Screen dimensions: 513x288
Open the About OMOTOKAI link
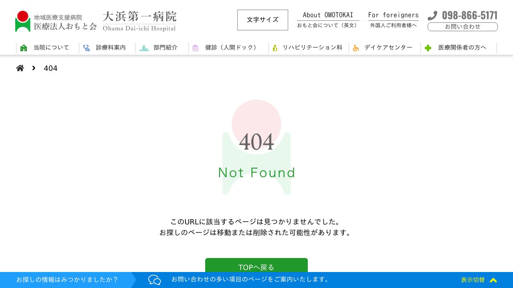328,20
